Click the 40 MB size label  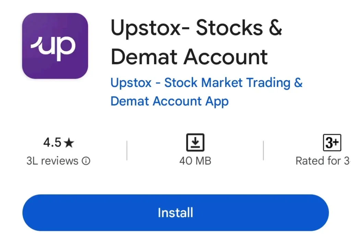195,161
